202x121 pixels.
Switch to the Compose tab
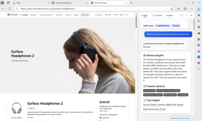(157, 15)
